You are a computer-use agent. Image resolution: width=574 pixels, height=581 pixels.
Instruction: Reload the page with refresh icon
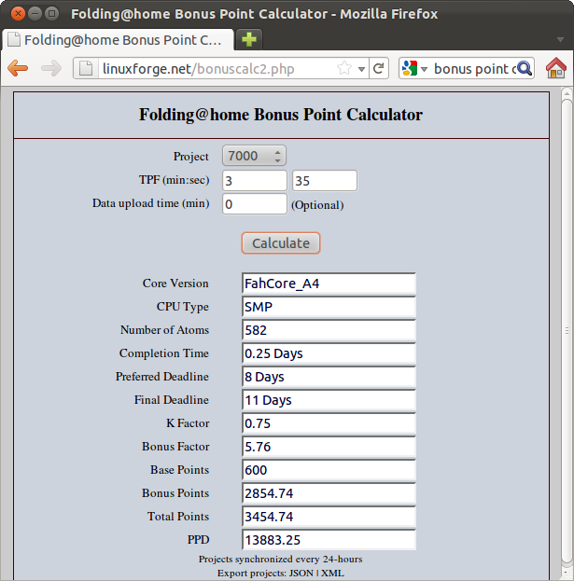tap(379, 68)
